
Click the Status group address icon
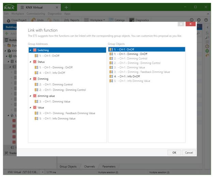[35, 62]
